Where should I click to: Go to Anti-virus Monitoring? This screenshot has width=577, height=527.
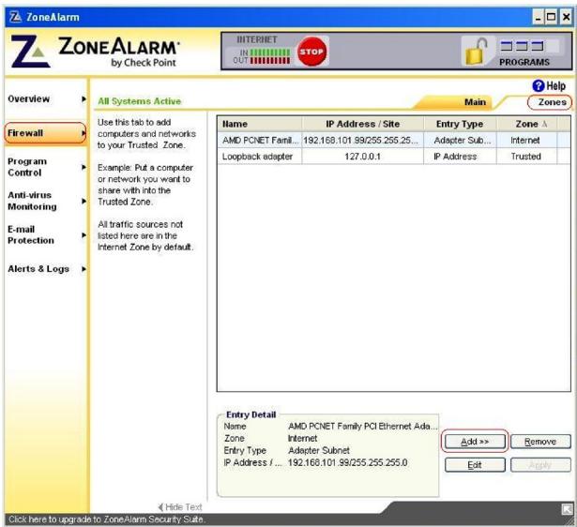(x=32, y=201)
